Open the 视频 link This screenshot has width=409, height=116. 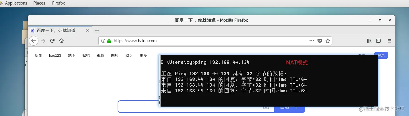[x=100, y=56]
